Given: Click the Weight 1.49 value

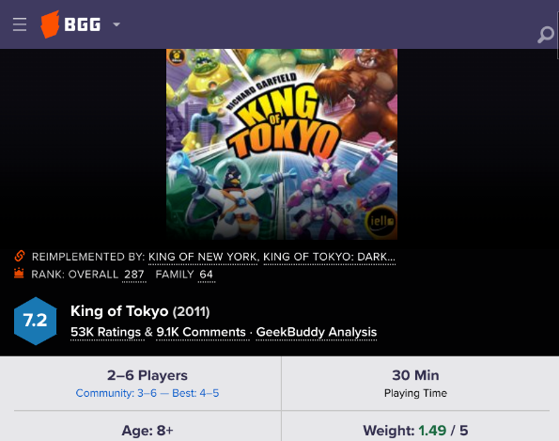Looking at the screenshot, I should pos(432,431).
